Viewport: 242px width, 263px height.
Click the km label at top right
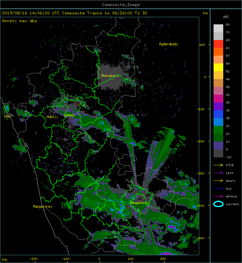205,13
